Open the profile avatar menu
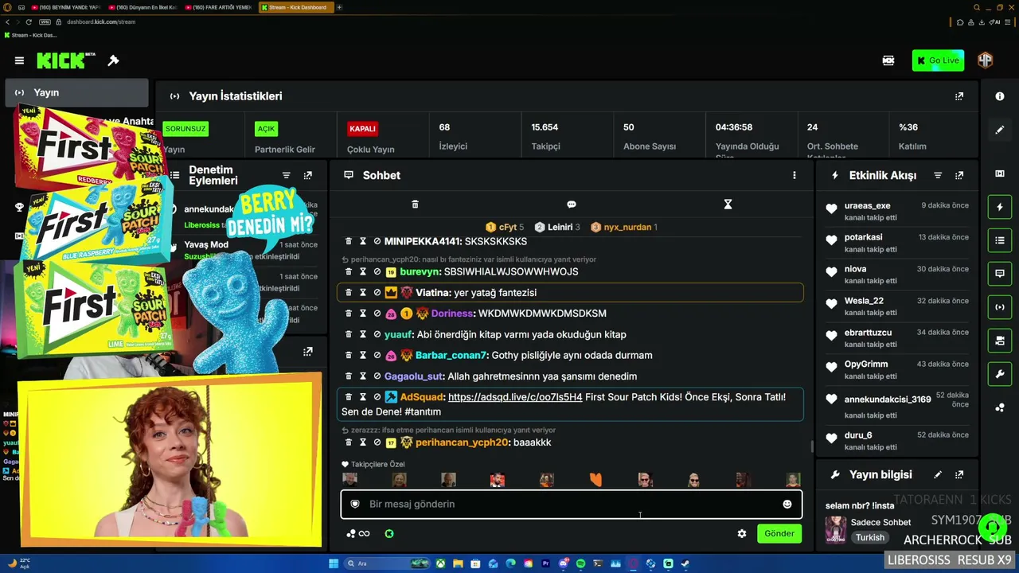The height and width of the screenshot is (573, 1019). pos(986,60)
